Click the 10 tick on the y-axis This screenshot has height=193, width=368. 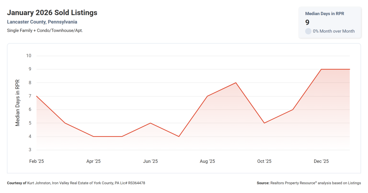click(29, 56)
